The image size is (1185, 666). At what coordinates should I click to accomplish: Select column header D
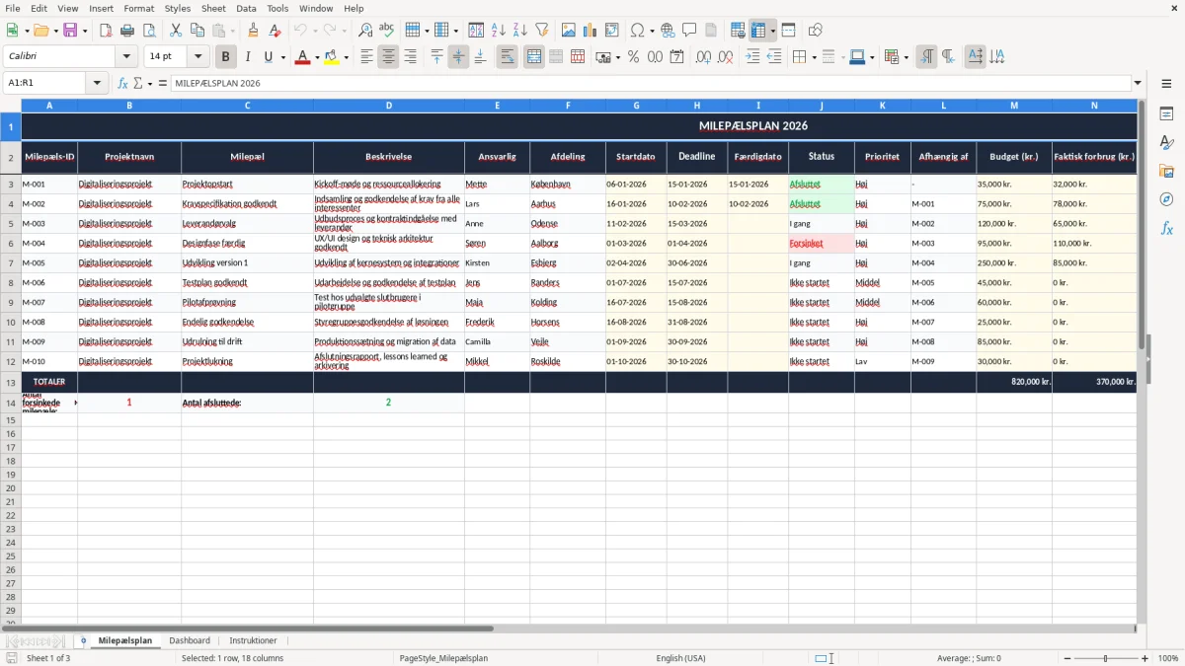point(389,105)
